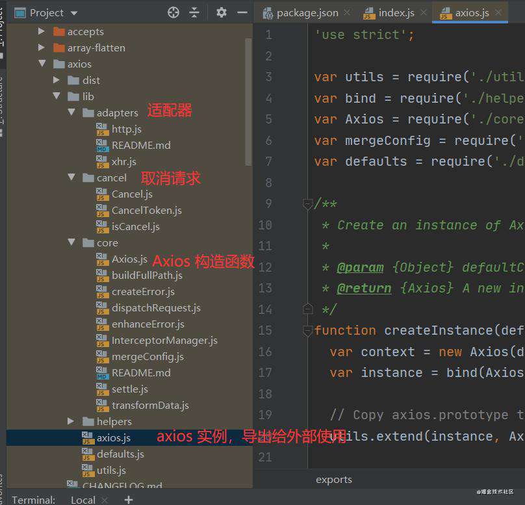The width and height of the screenshot is (525, 505).
Task: Close the package.json tab
Action: tap(347, 12)
